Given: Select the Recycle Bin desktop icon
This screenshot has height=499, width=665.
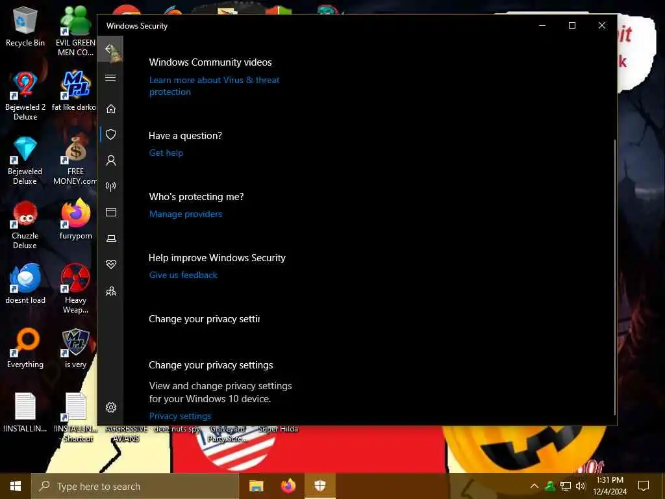Looking at the screenshot, I should click(x=25, y=27).
